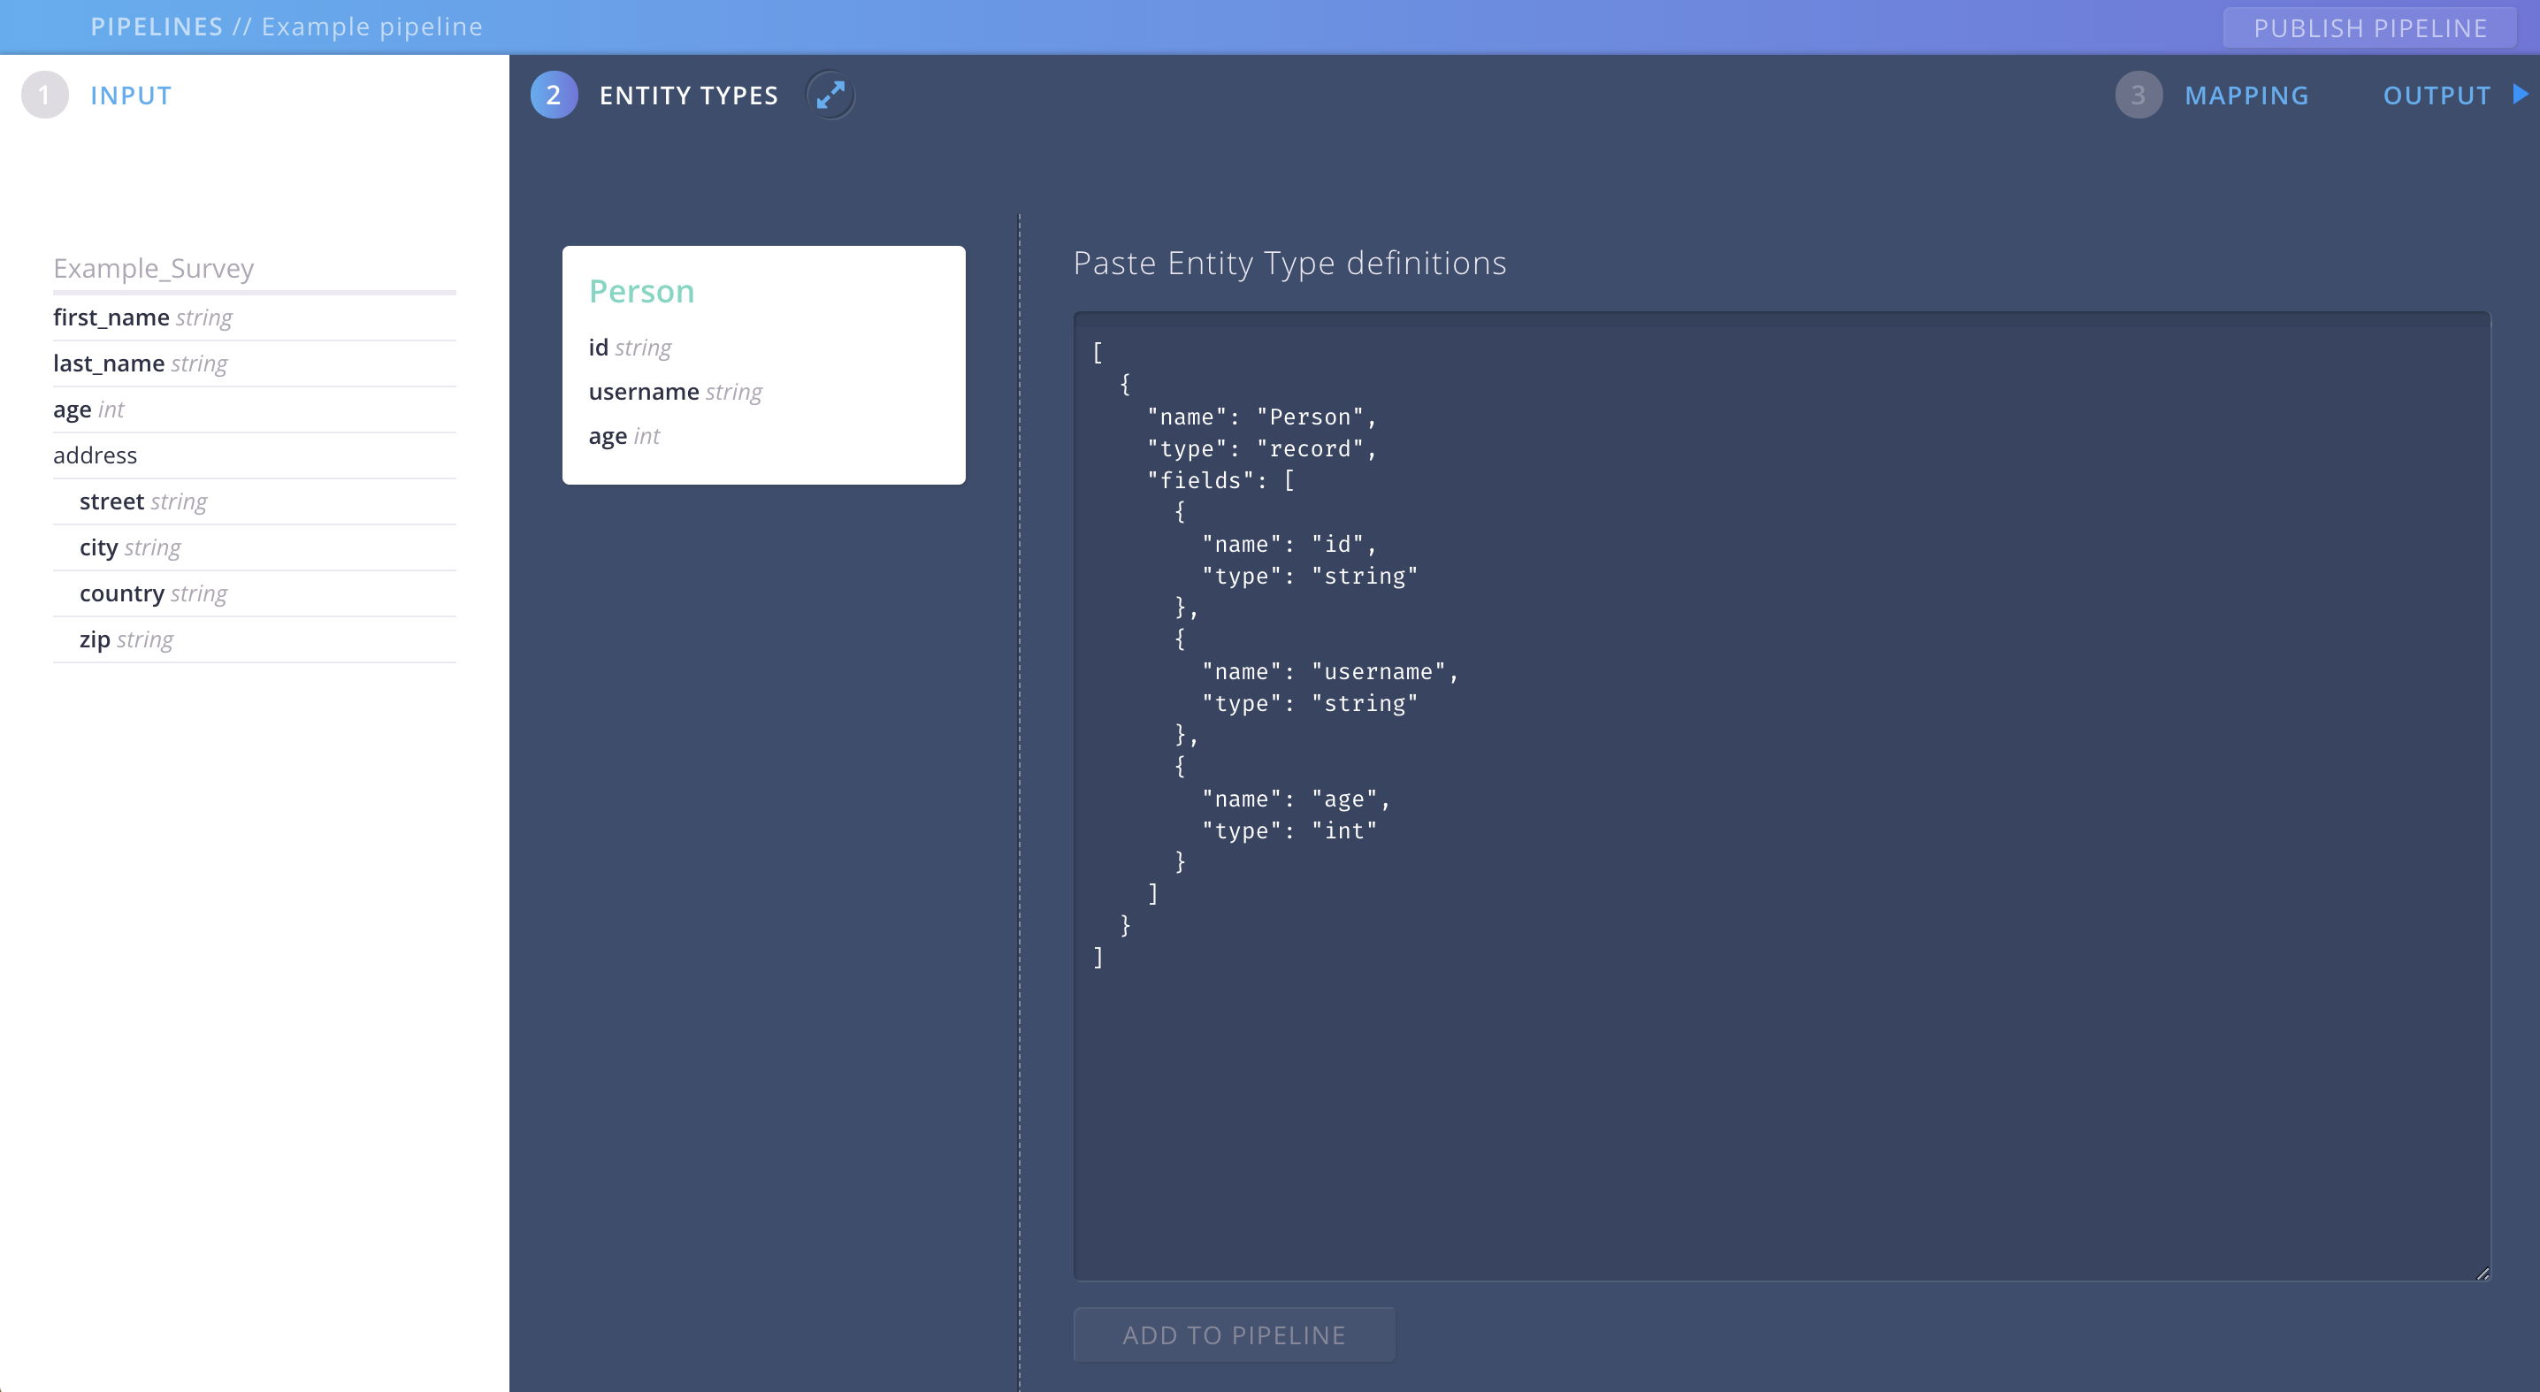Click the OUTPUT tab label
This screenshot has width=2540, height=1392.
pos(2436,95)
